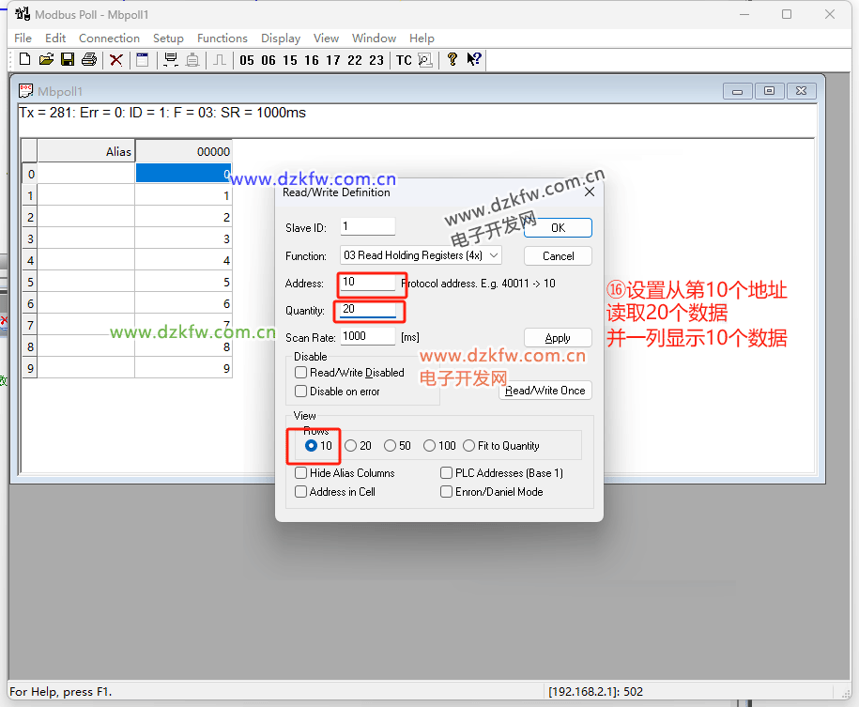
Task: Click the New document toolbar icon
Action: [x=24, y=60]
